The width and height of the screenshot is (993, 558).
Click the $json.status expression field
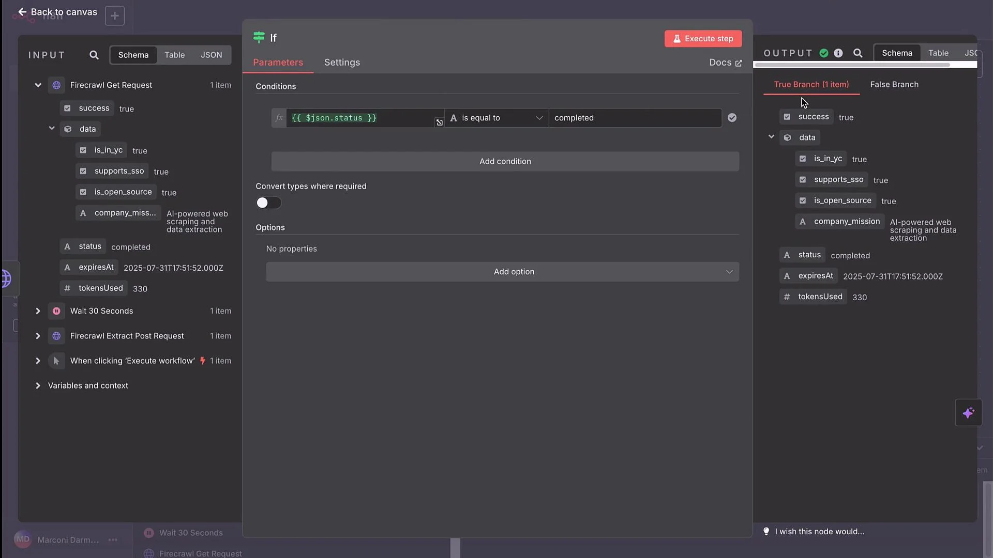[365, 118]
